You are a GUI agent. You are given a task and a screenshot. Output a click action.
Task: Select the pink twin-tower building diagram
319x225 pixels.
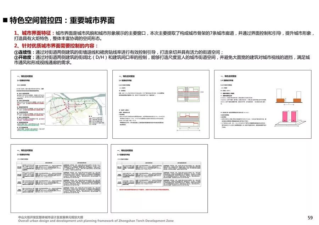pos(290,119)
